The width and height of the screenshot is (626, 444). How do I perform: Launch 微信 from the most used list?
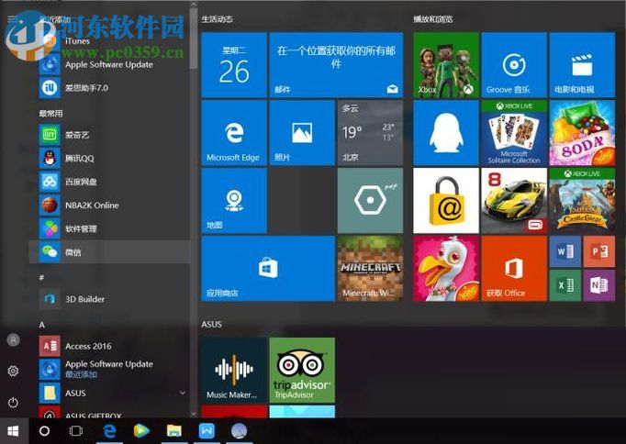(x=110, y=252)
